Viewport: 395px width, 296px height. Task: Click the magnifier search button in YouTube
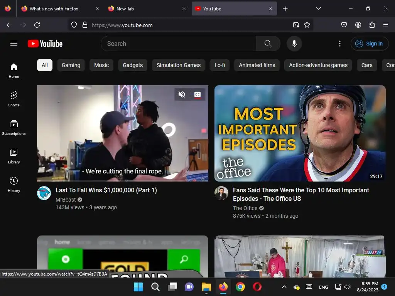pos(268,44)
